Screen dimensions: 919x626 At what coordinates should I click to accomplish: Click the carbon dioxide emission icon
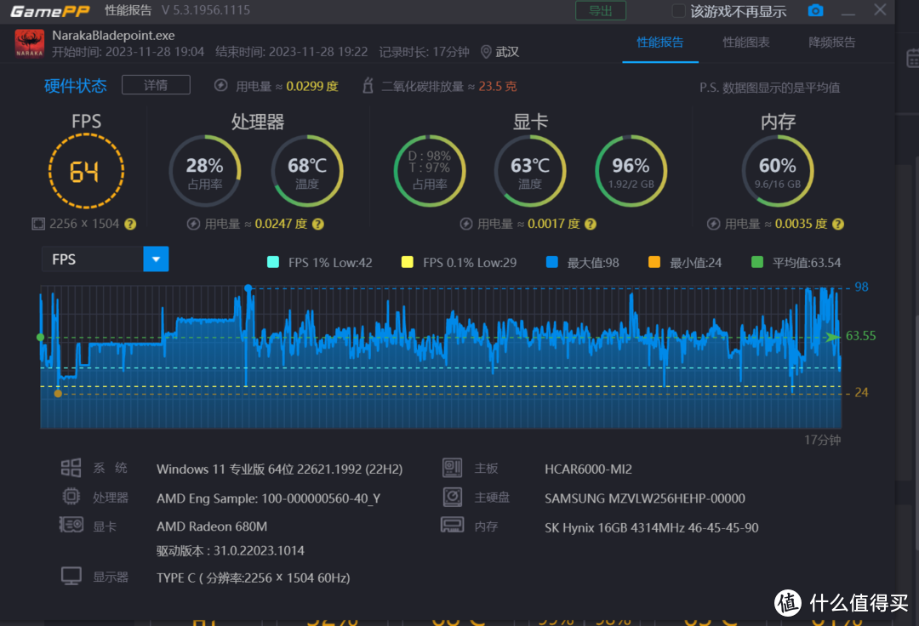tap(368, 86)
